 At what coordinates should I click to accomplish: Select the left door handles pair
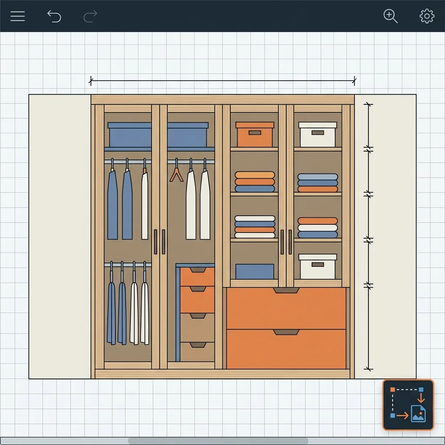(x=159, y=242)
